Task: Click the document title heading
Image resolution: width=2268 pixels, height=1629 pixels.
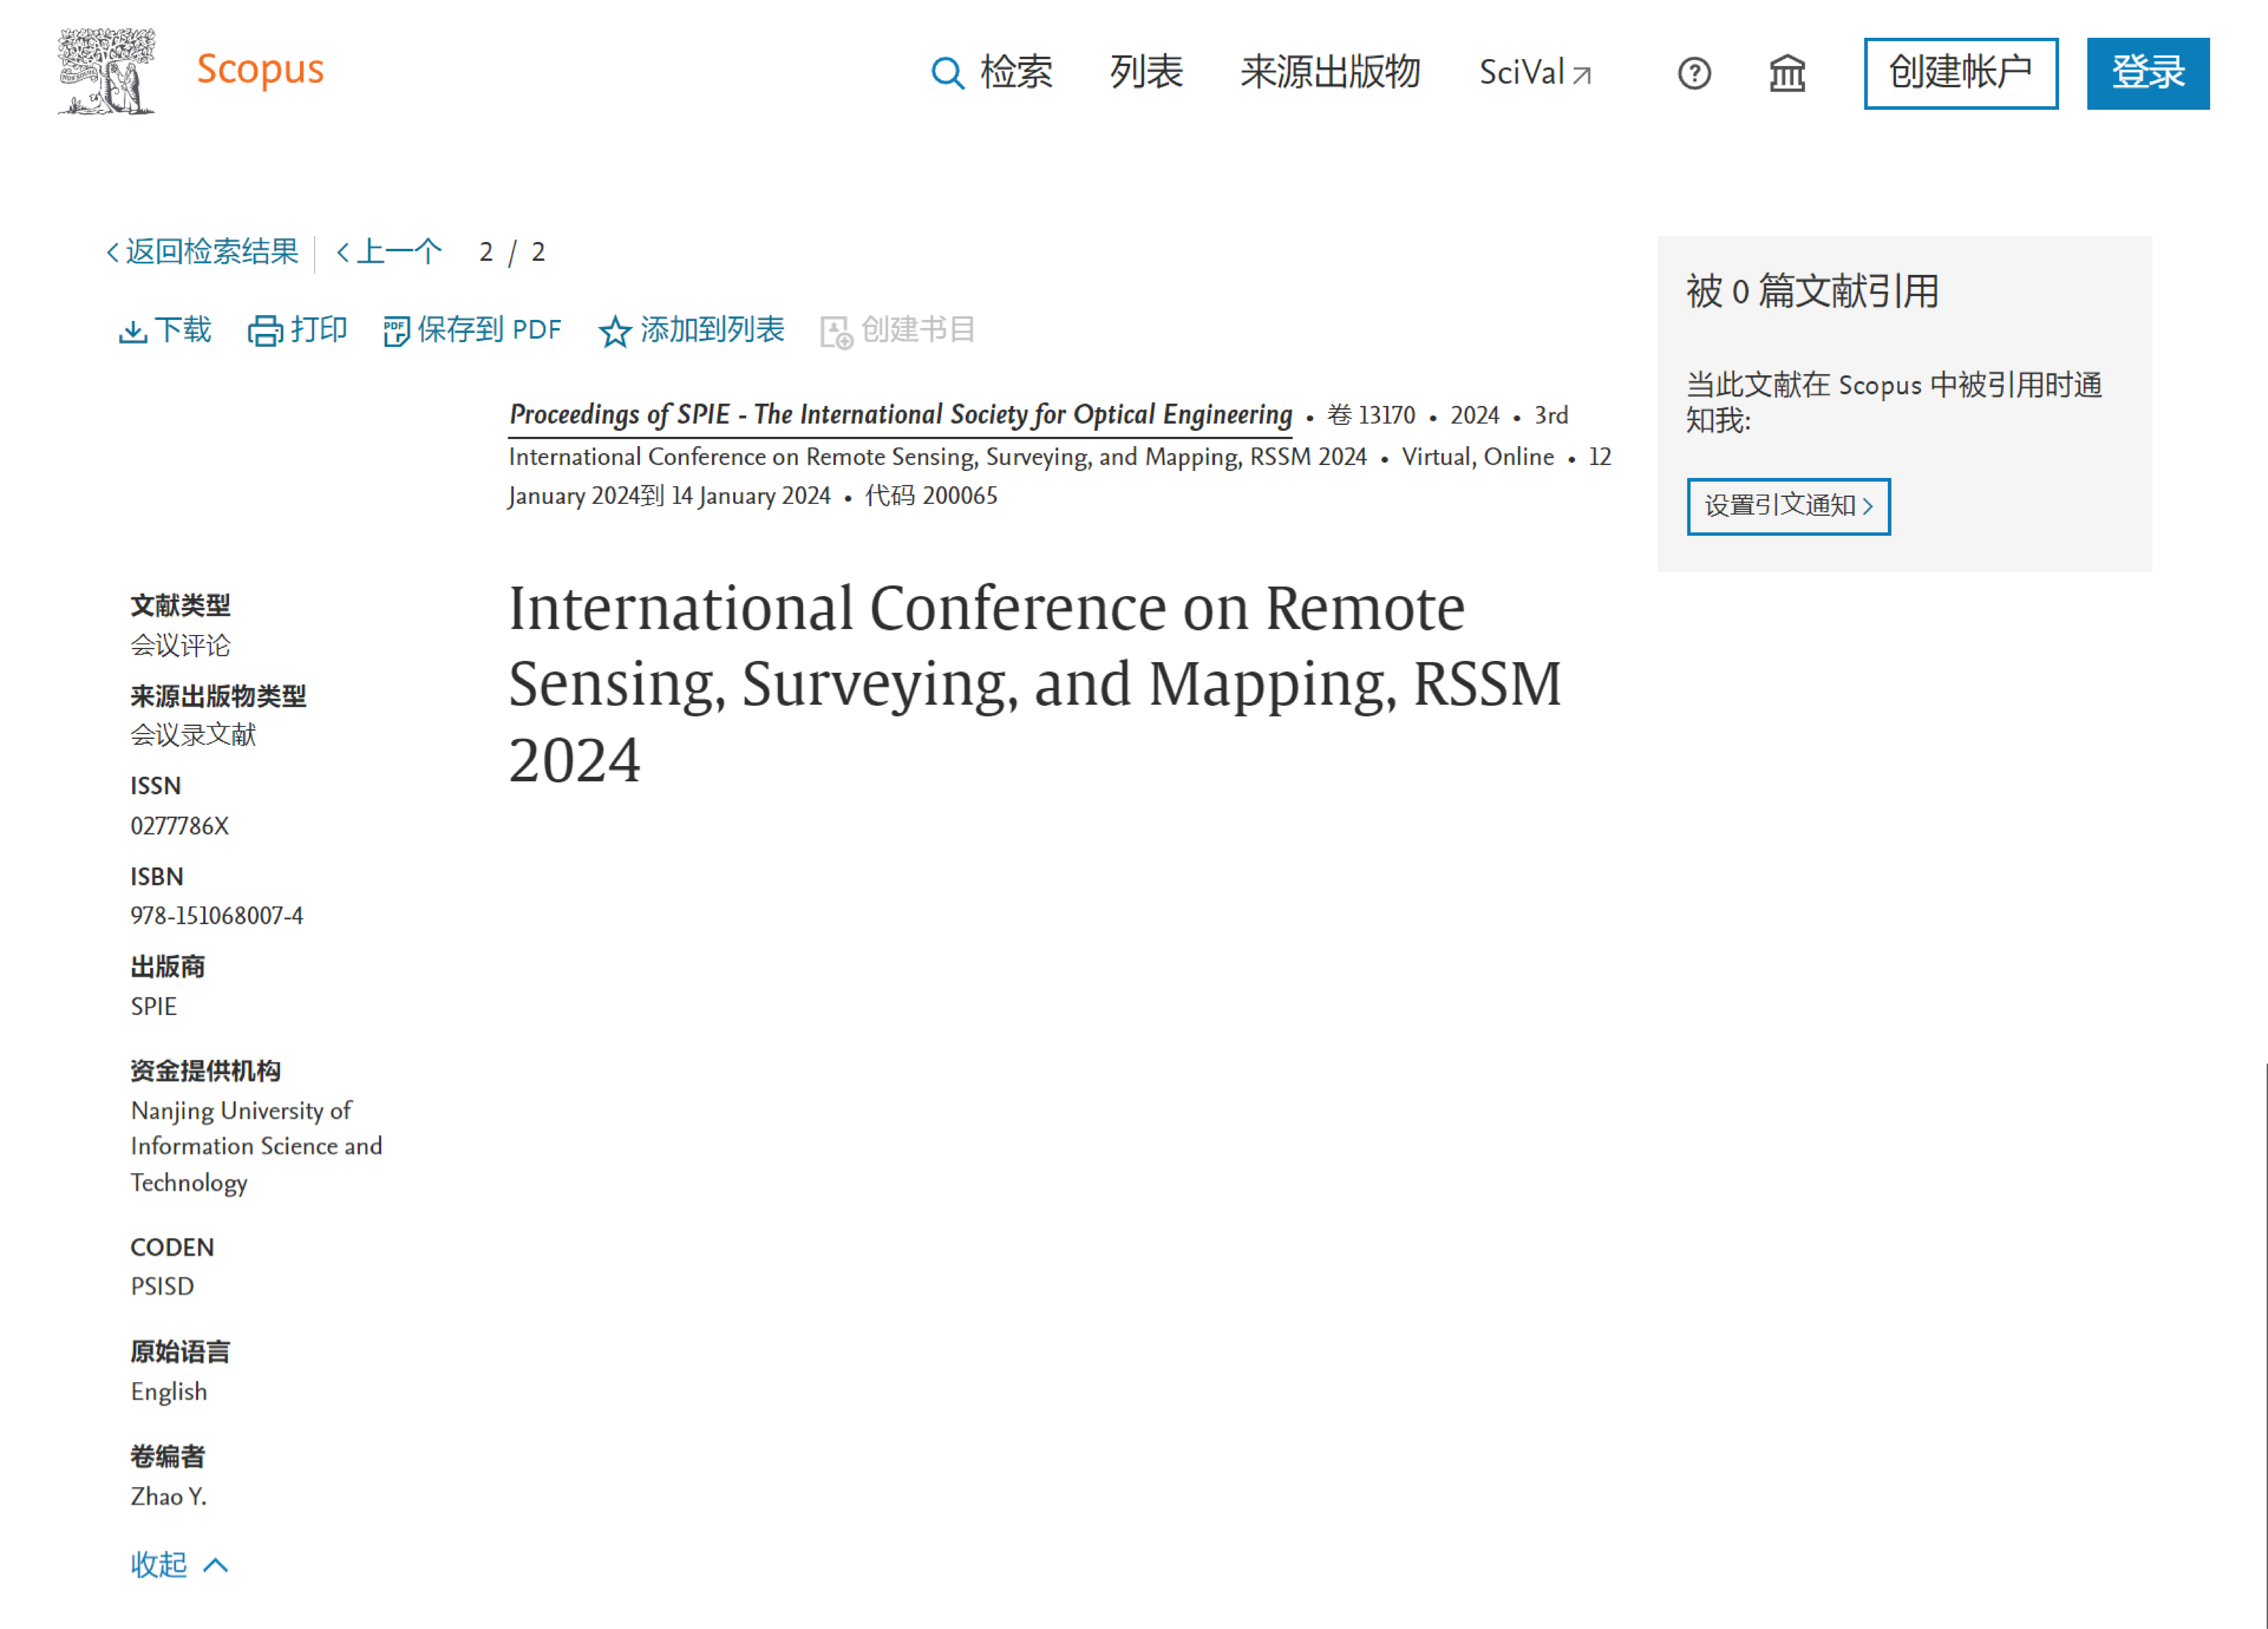Action: (1035, 684)
